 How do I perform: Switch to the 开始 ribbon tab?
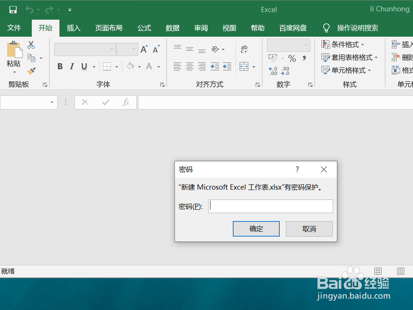click(45, 28)
